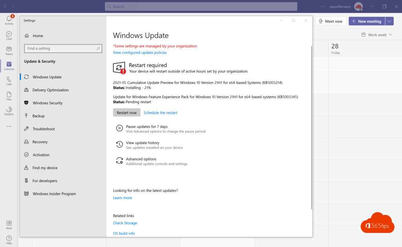Click the Troubleshoot wrench icon
402x247 pixels.
click(26, 129)
